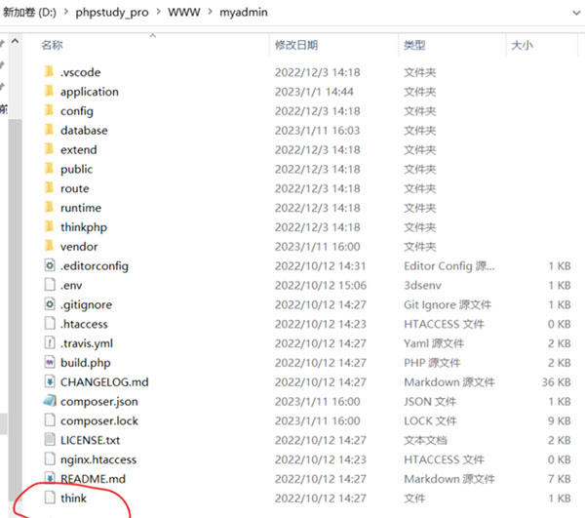Click the public folder icon

[x=49, y=168]
